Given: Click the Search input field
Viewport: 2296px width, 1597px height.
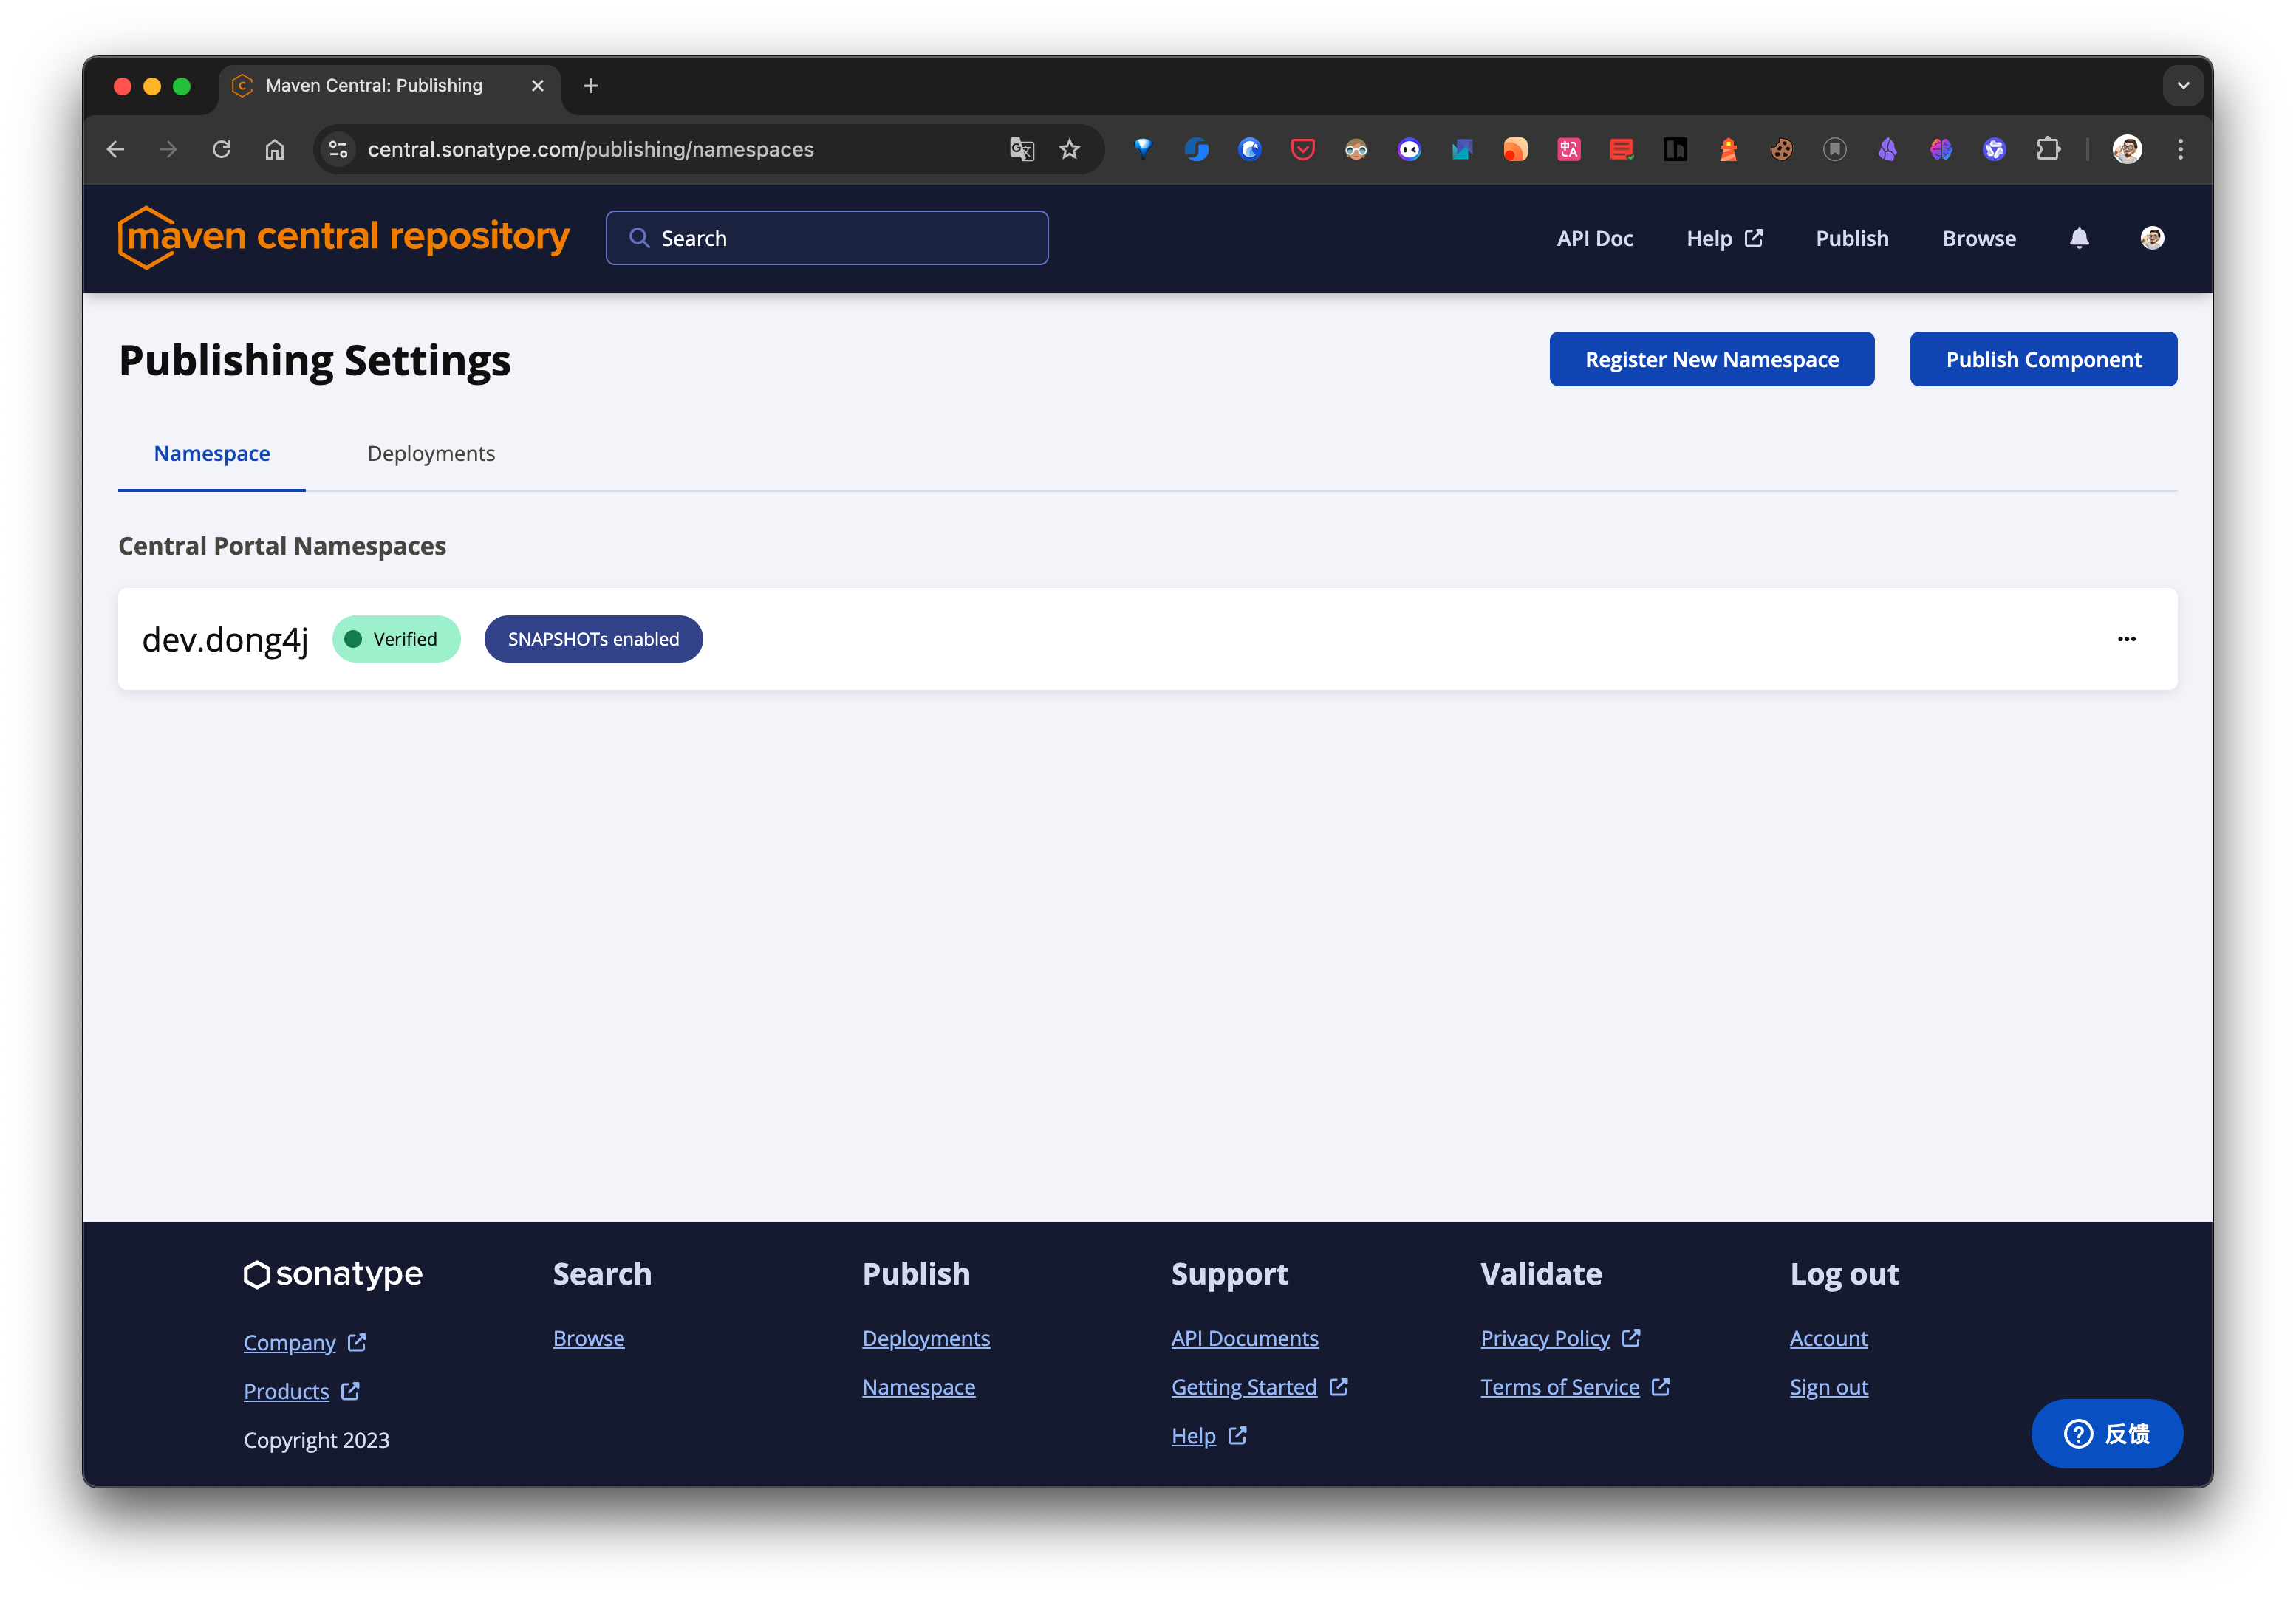Looking at the screenshot, I should click(x=827, y=238).
